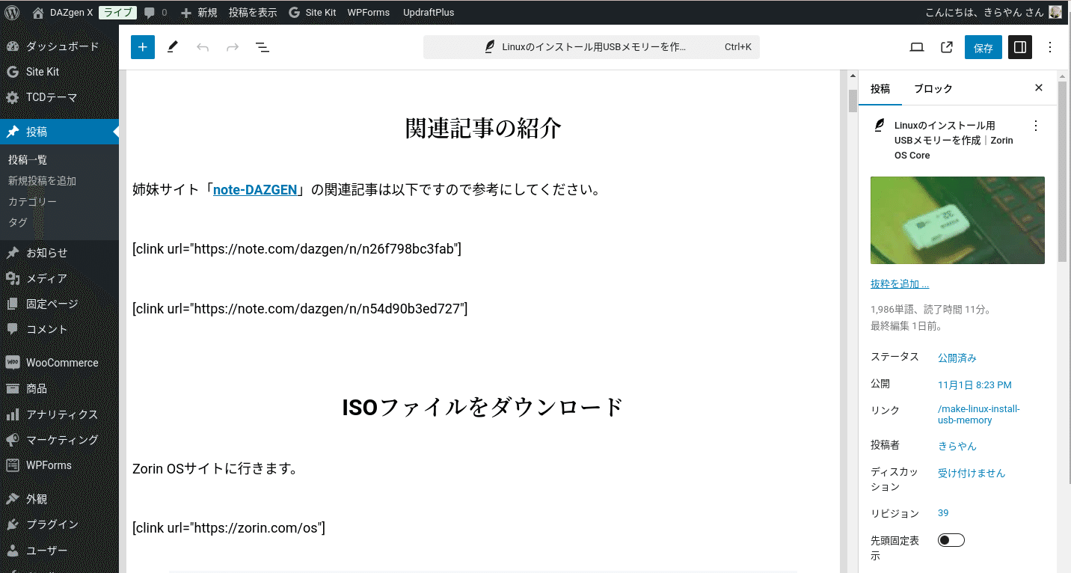Switch to the ブロック tab
Viewport: 1071px width, 573px height.
coord(933,88)
